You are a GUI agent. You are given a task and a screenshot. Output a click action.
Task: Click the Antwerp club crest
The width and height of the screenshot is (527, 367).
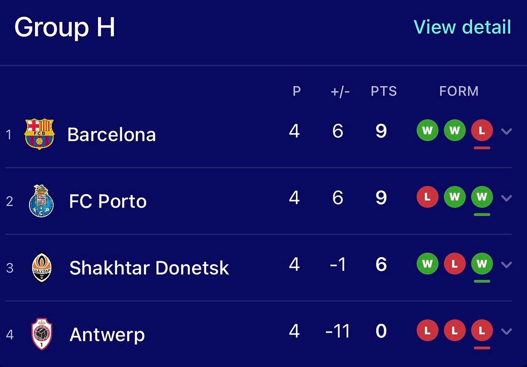point(42,334)
